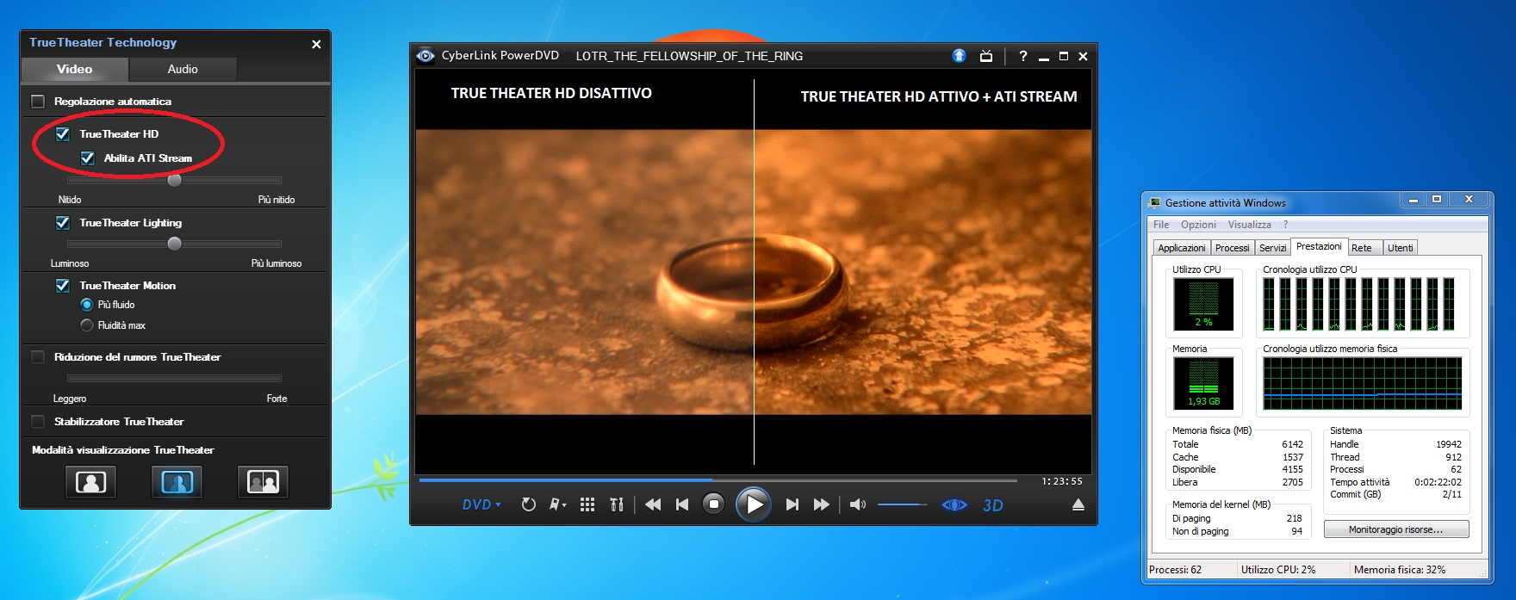Mute audio with the speaker icon
Screen dimensions: 1516x600
click(857, 505)
